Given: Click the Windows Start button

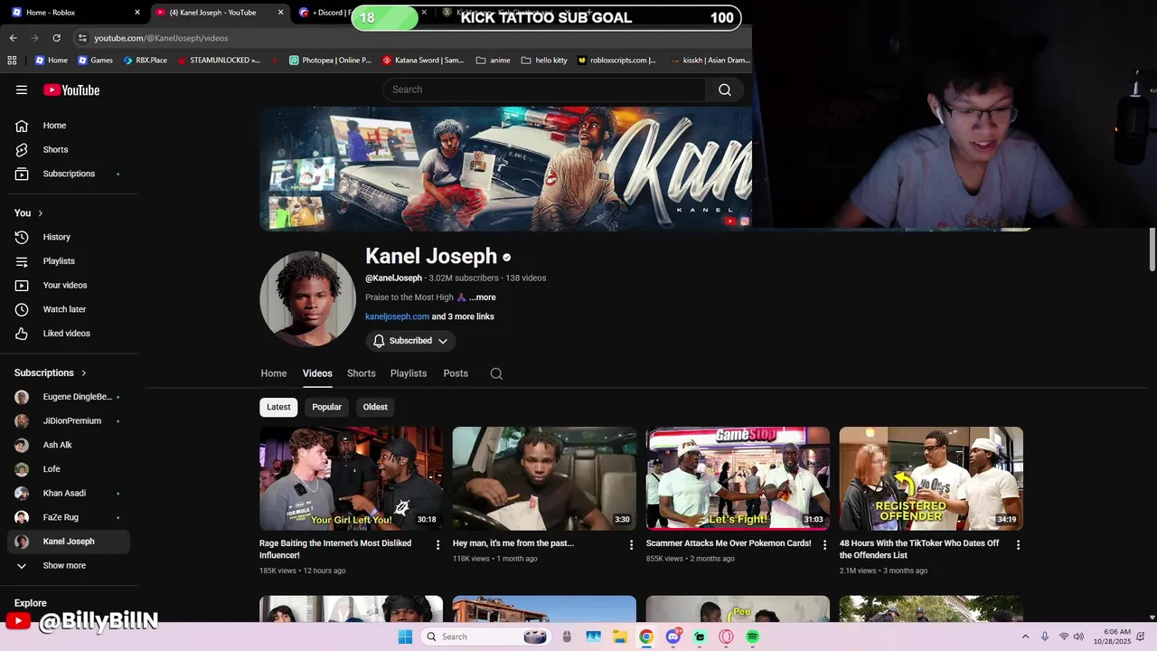Looking at the screenshot, I should [x=405, y=637].
